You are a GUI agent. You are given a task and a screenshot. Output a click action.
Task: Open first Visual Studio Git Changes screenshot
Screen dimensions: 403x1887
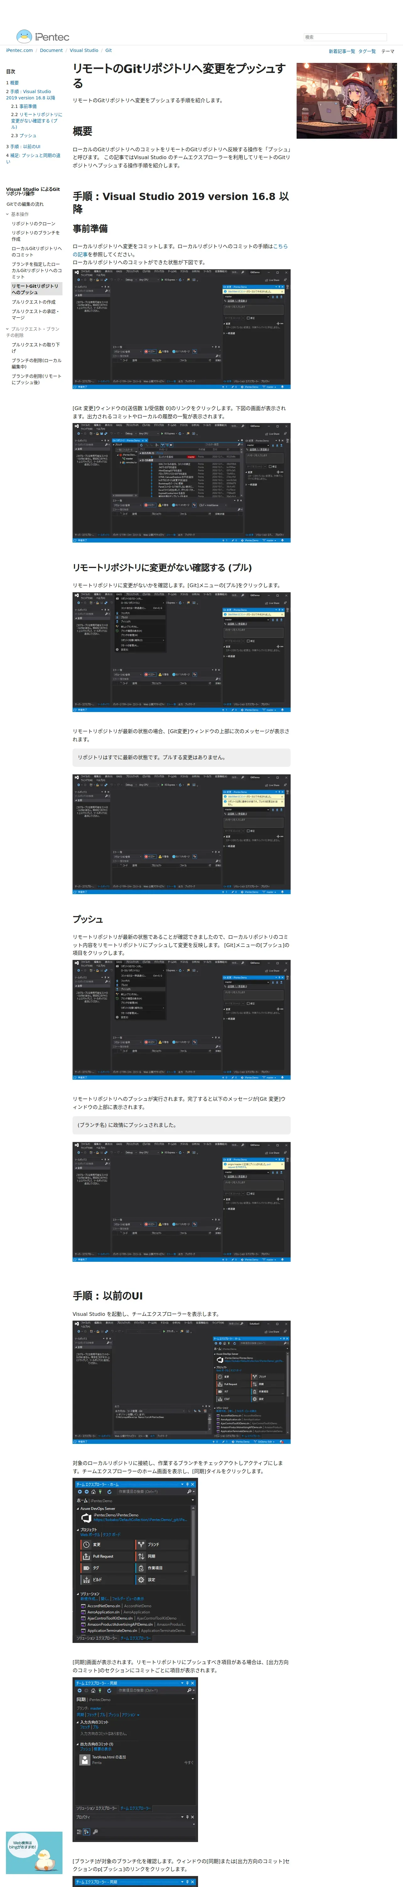click(x=181, y=329)
